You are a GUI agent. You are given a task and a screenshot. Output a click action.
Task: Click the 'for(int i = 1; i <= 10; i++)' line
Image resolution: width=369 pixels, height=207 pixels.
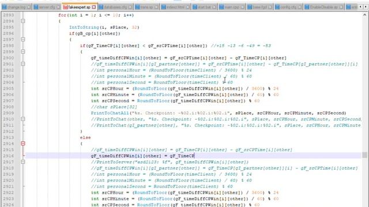[96, 15]
